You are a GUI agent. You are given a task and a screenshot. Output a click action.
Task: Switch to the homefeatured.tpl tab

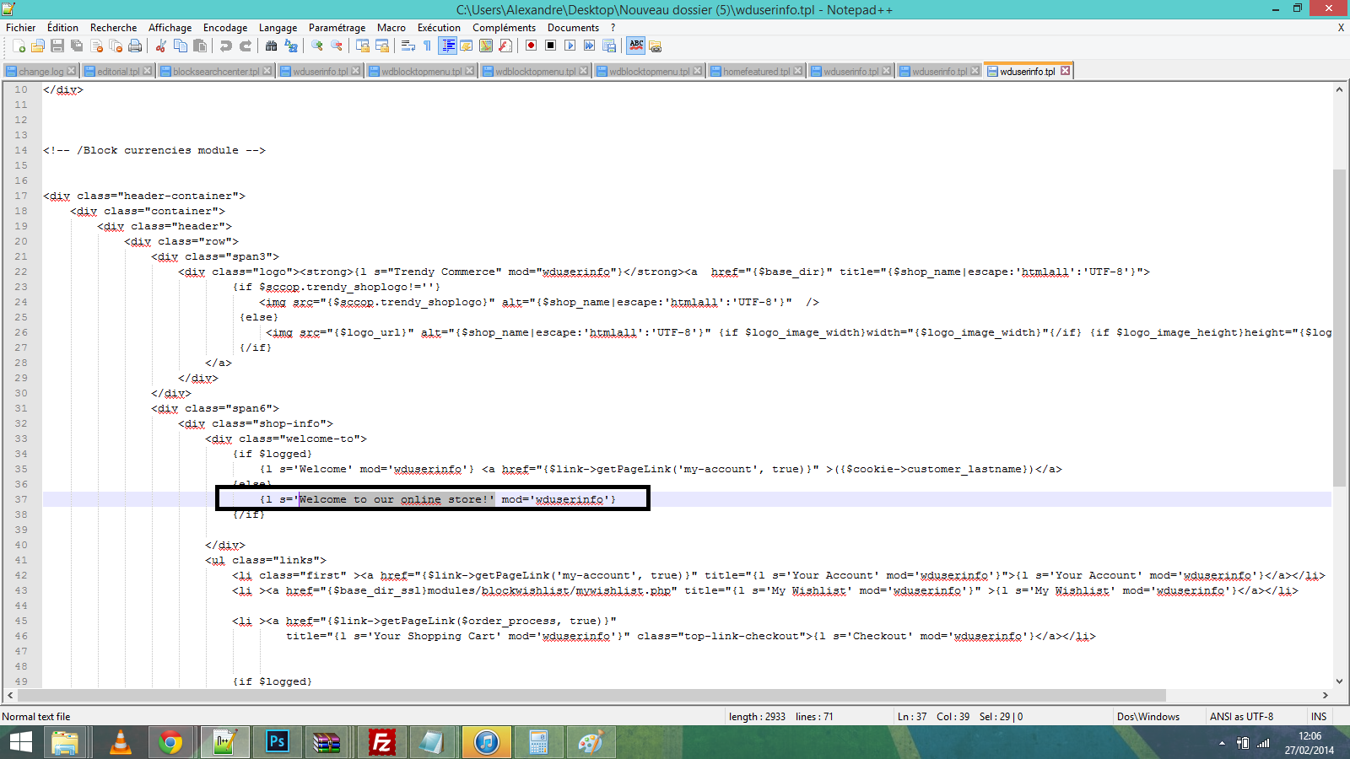(756, 72)
